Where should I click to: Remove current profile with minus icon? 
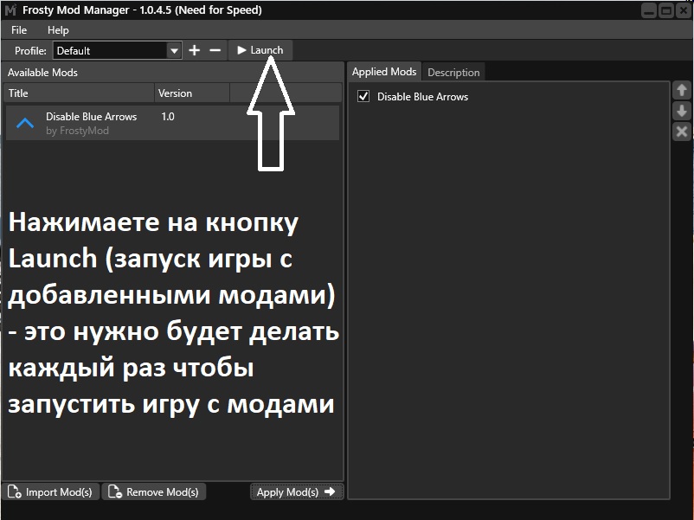(x=215, y=50)
